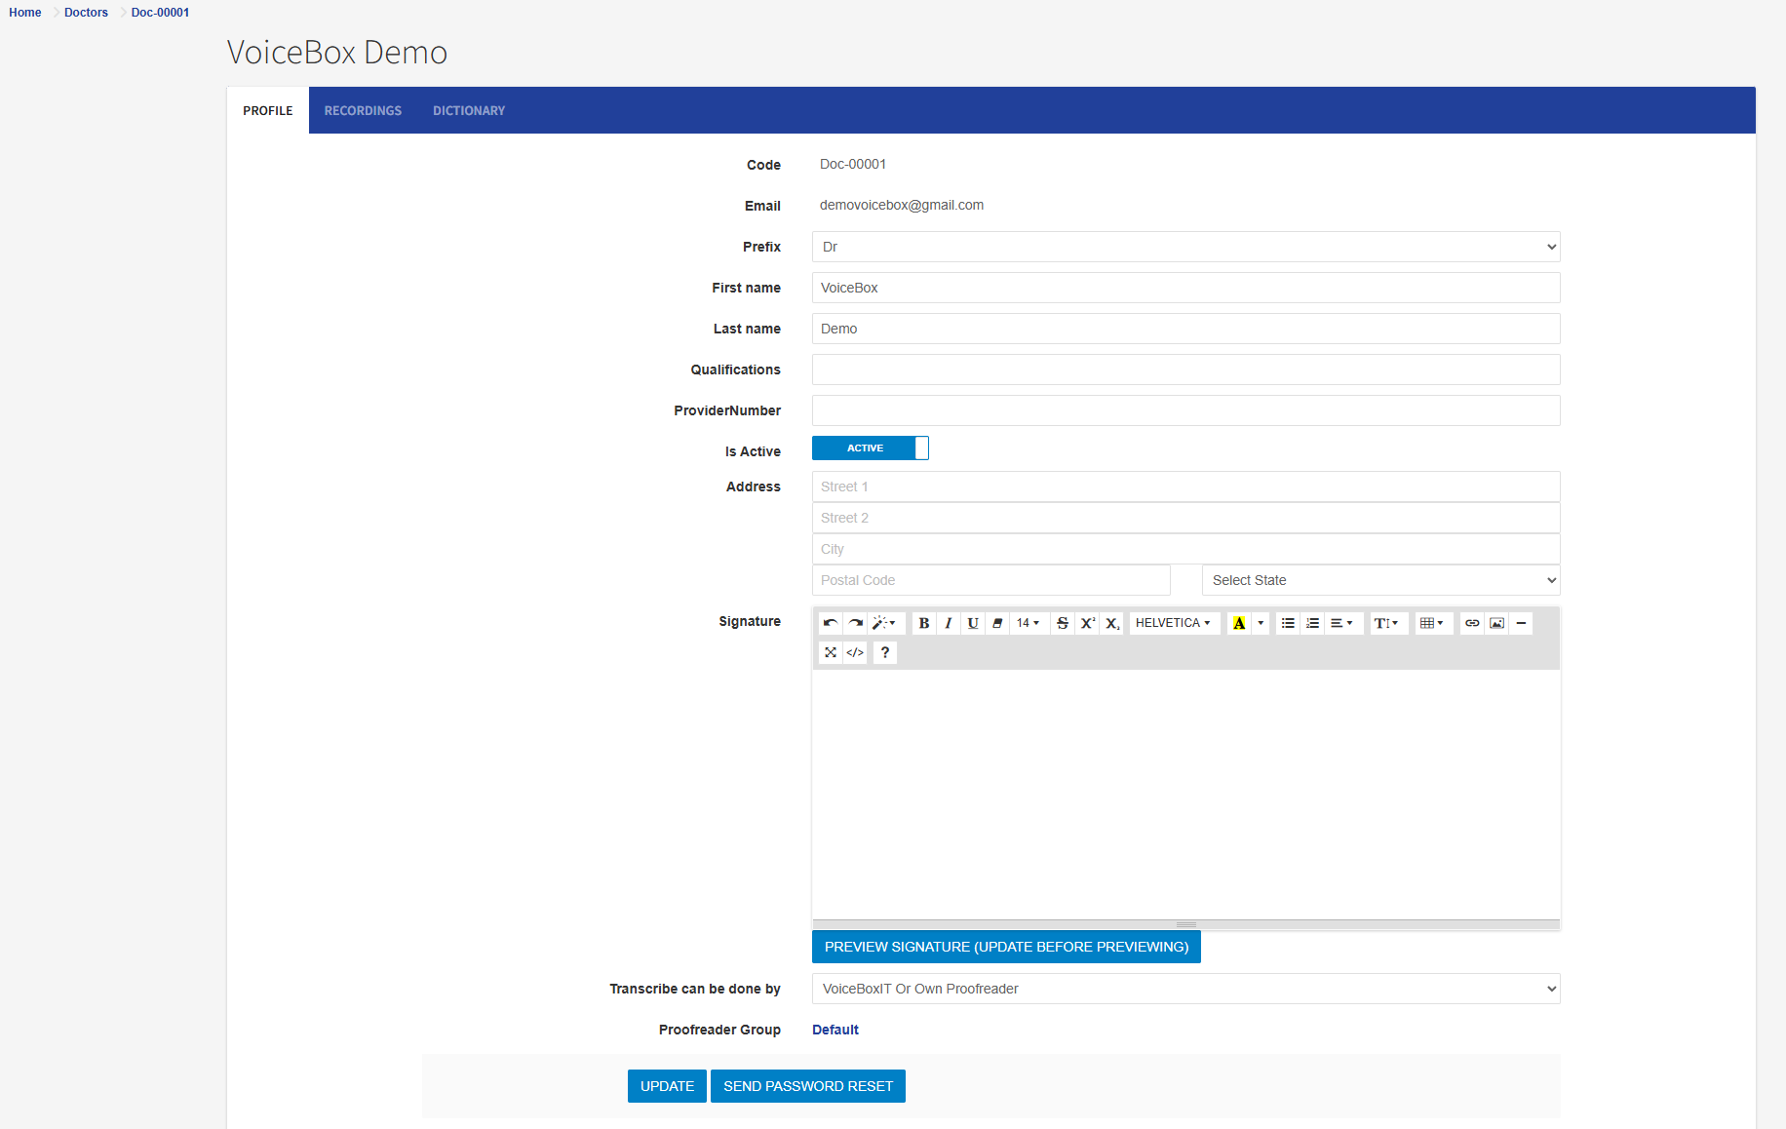Apply superscript formatting
This screenshot has height=1129, width=1786.
[1088, 623]
